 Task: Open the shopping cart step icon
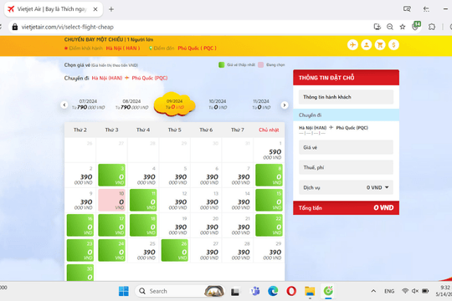[380, 45]
